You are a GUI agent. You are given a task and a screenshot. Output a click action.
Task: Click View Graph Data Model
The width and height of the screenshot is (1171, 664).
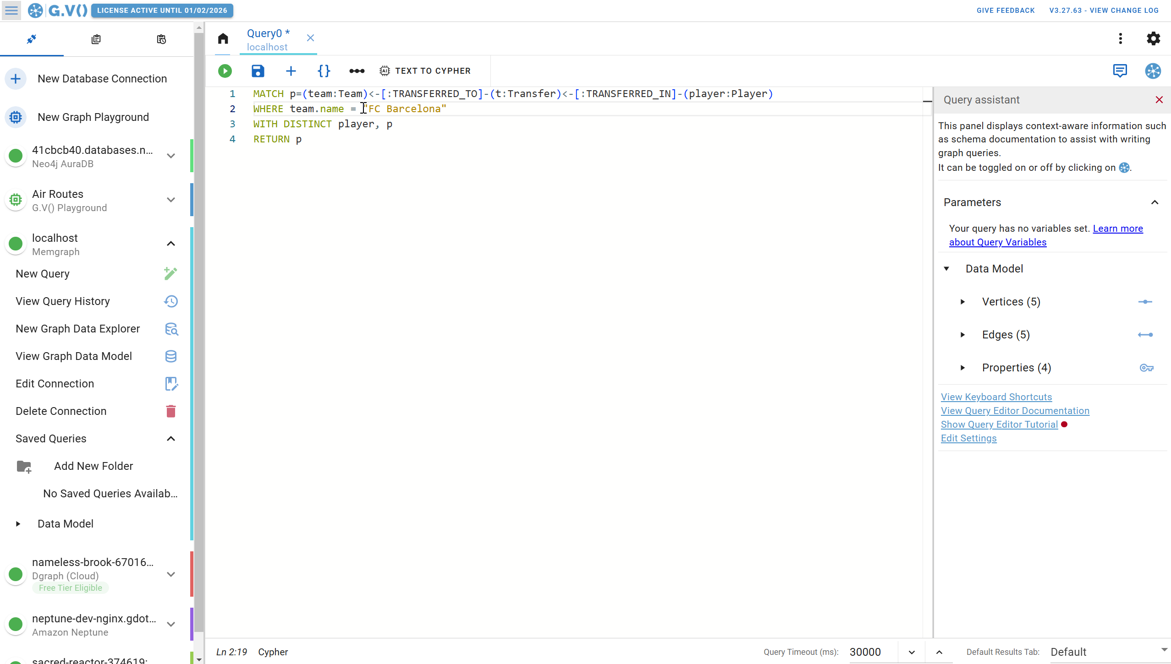[x=96, y=356]
